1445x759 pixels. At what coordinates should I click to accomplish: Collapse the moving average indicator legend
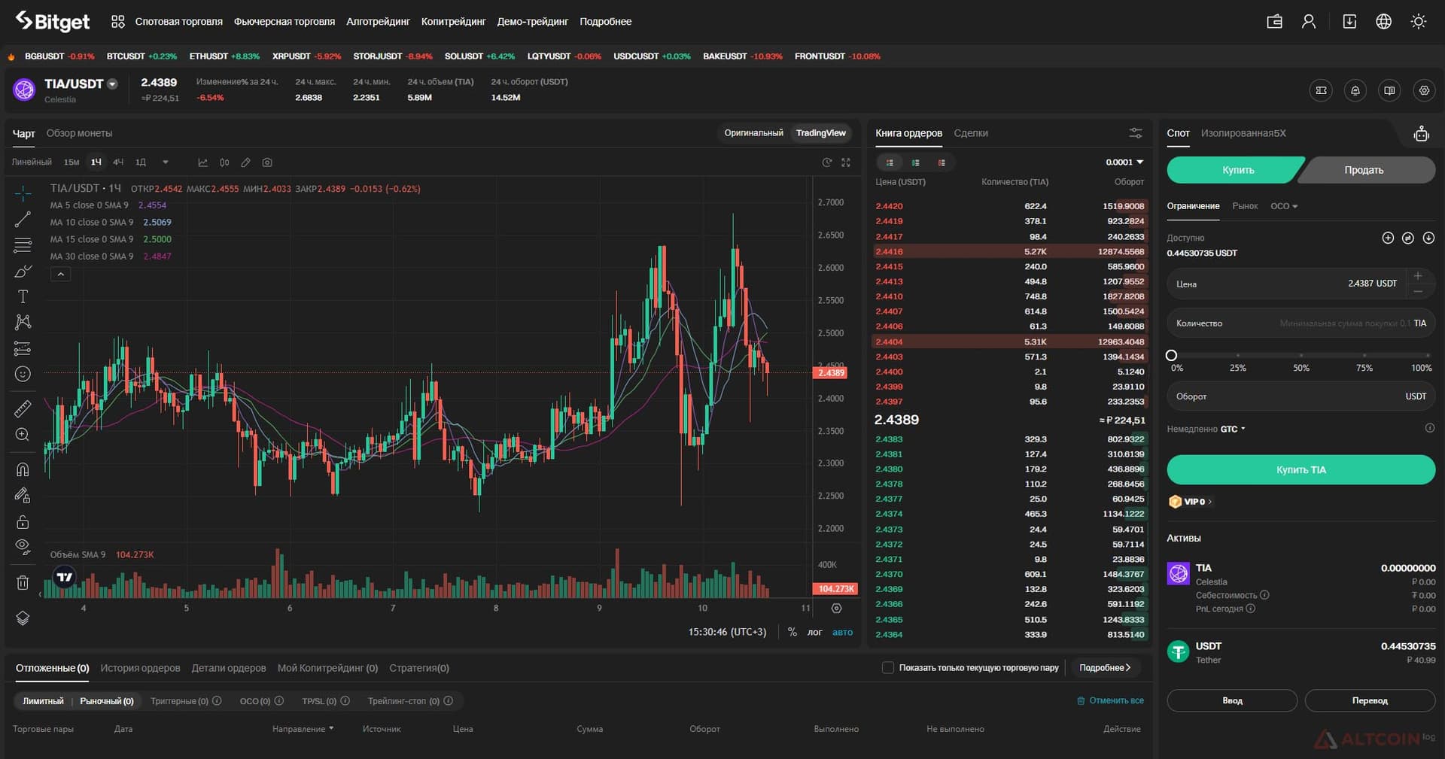click(61, 275)
